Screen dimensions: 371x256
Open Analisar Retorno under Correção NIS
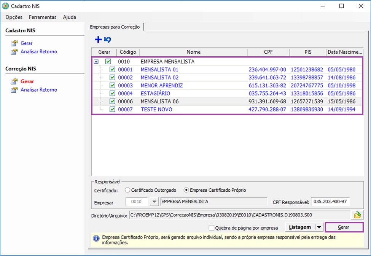click(39, 90)
